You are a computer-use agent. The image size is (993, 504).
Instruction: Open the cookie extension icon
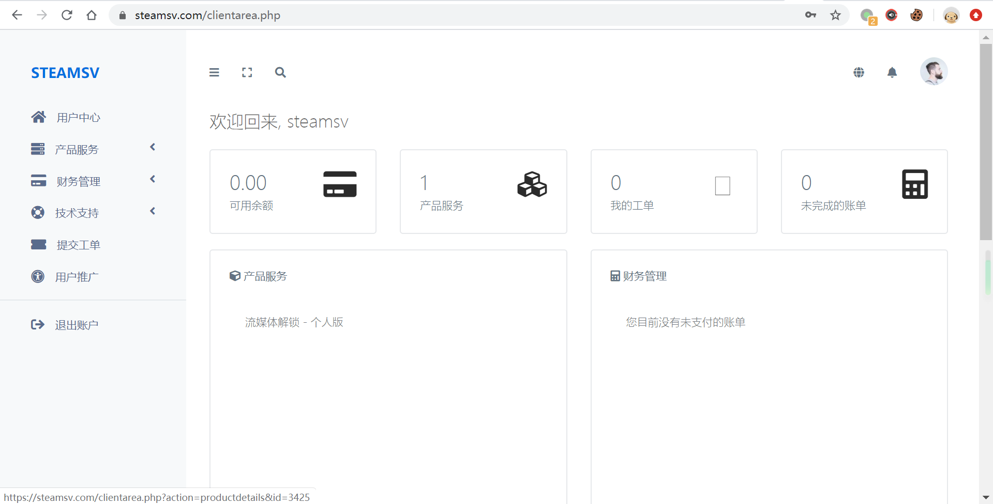pyautogui.click(x=916, y=15)
